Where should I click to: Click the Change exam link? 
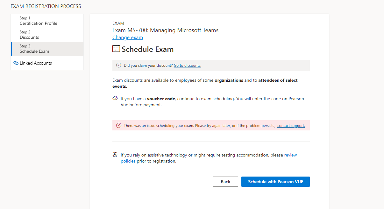[128, 38]
